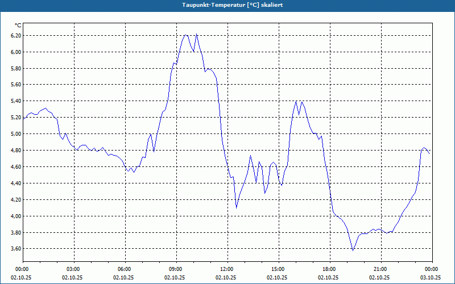Click the 3,80 y-axis label

click(x=16, y=233)
